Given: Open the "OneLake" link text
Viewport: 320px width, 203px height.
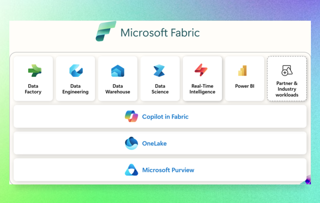Looking at the screenshot, I should tap(154, 143).
